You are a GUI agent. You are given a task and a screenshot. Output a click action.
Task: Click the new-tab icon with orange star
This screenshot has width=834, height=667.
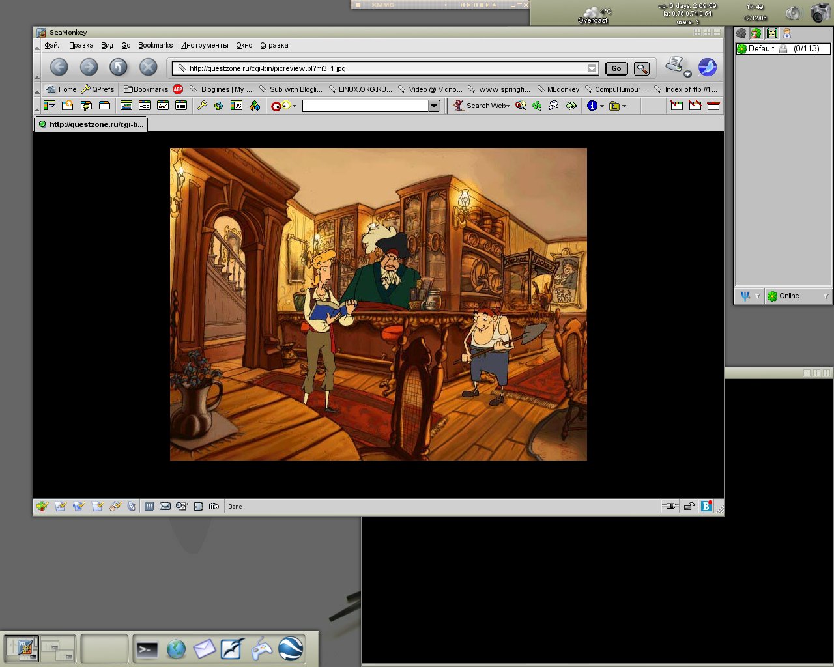click(67, 106)
